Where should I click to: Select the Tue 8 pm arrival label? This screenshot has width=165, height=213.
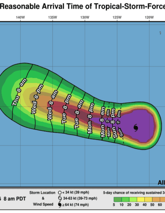(66, 109)
